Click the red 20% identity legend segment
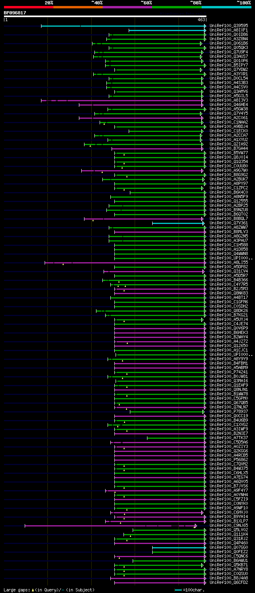Image resolution: width=255 pixels, height=593 pixels. (x=28, y=7)
